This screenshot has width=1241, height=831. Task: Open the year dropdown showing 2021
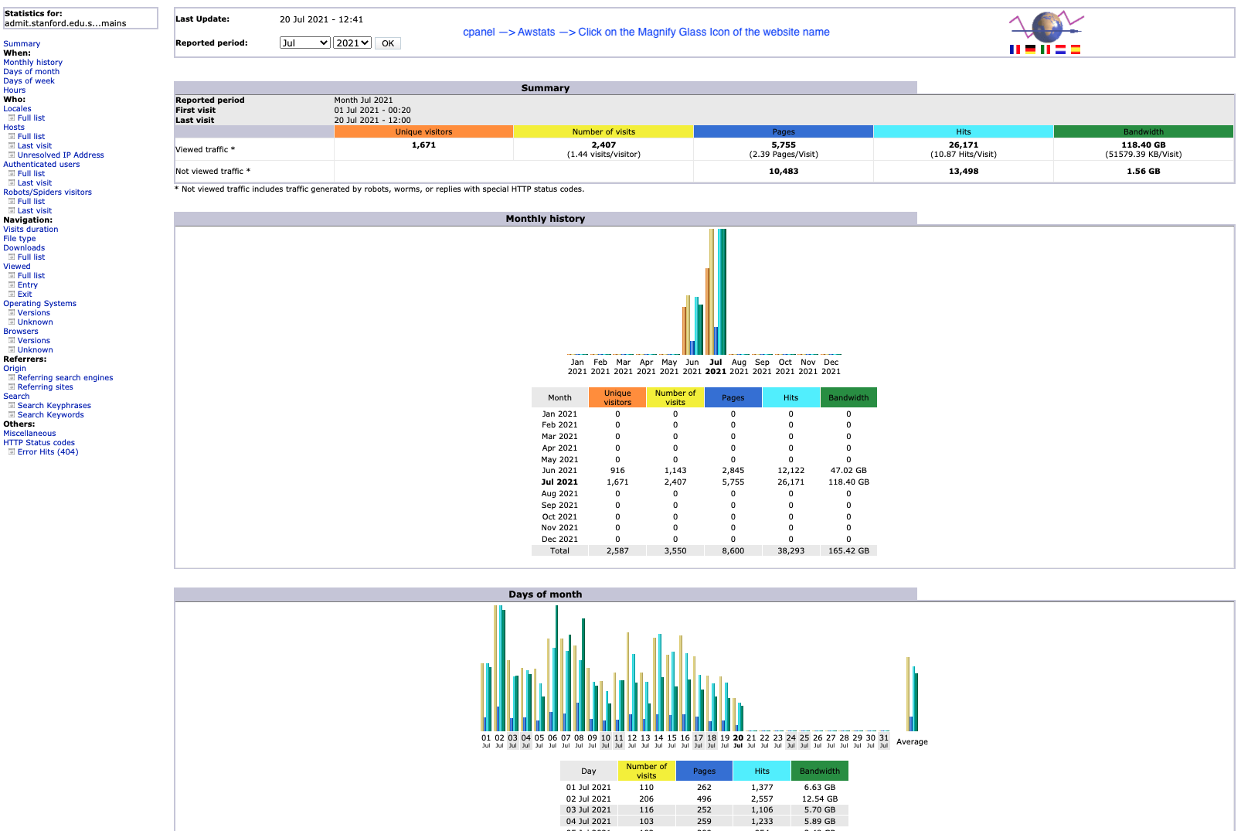(352, 43)
